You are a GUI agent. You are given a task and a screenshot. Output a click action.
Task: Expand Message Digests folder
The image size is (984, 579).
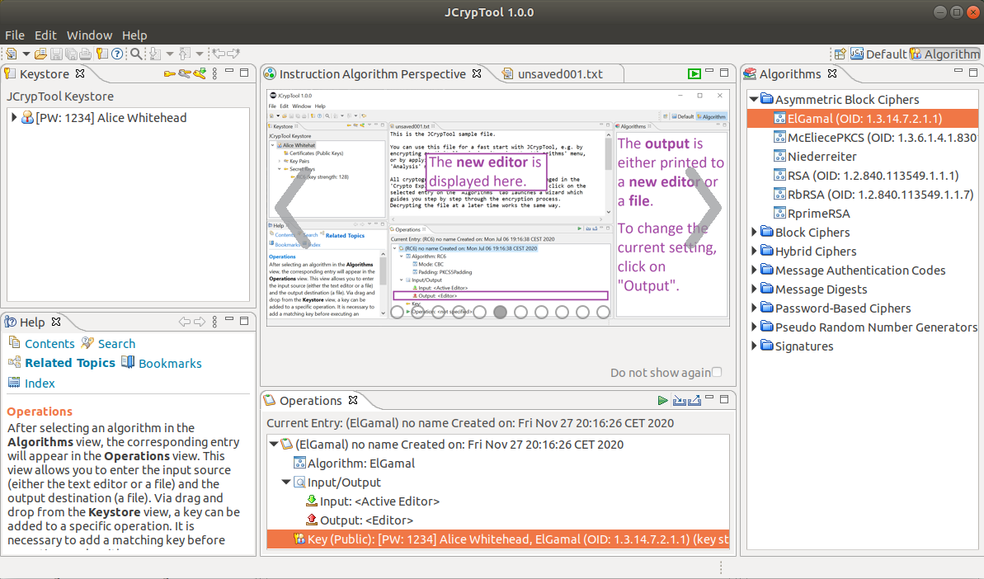click(x=754, y=289)
